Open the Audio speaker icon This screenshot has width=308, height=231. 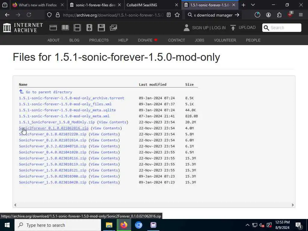89,28
